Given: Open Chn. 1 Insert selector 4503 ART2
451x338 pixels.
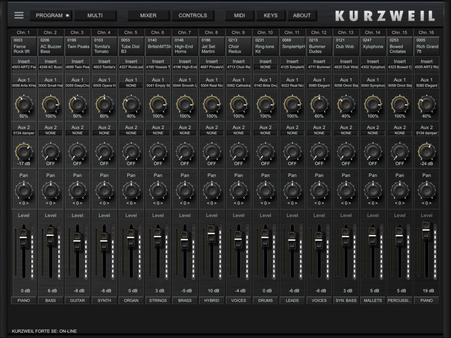Looking at the screenshot, I should [x=24, y=67].
